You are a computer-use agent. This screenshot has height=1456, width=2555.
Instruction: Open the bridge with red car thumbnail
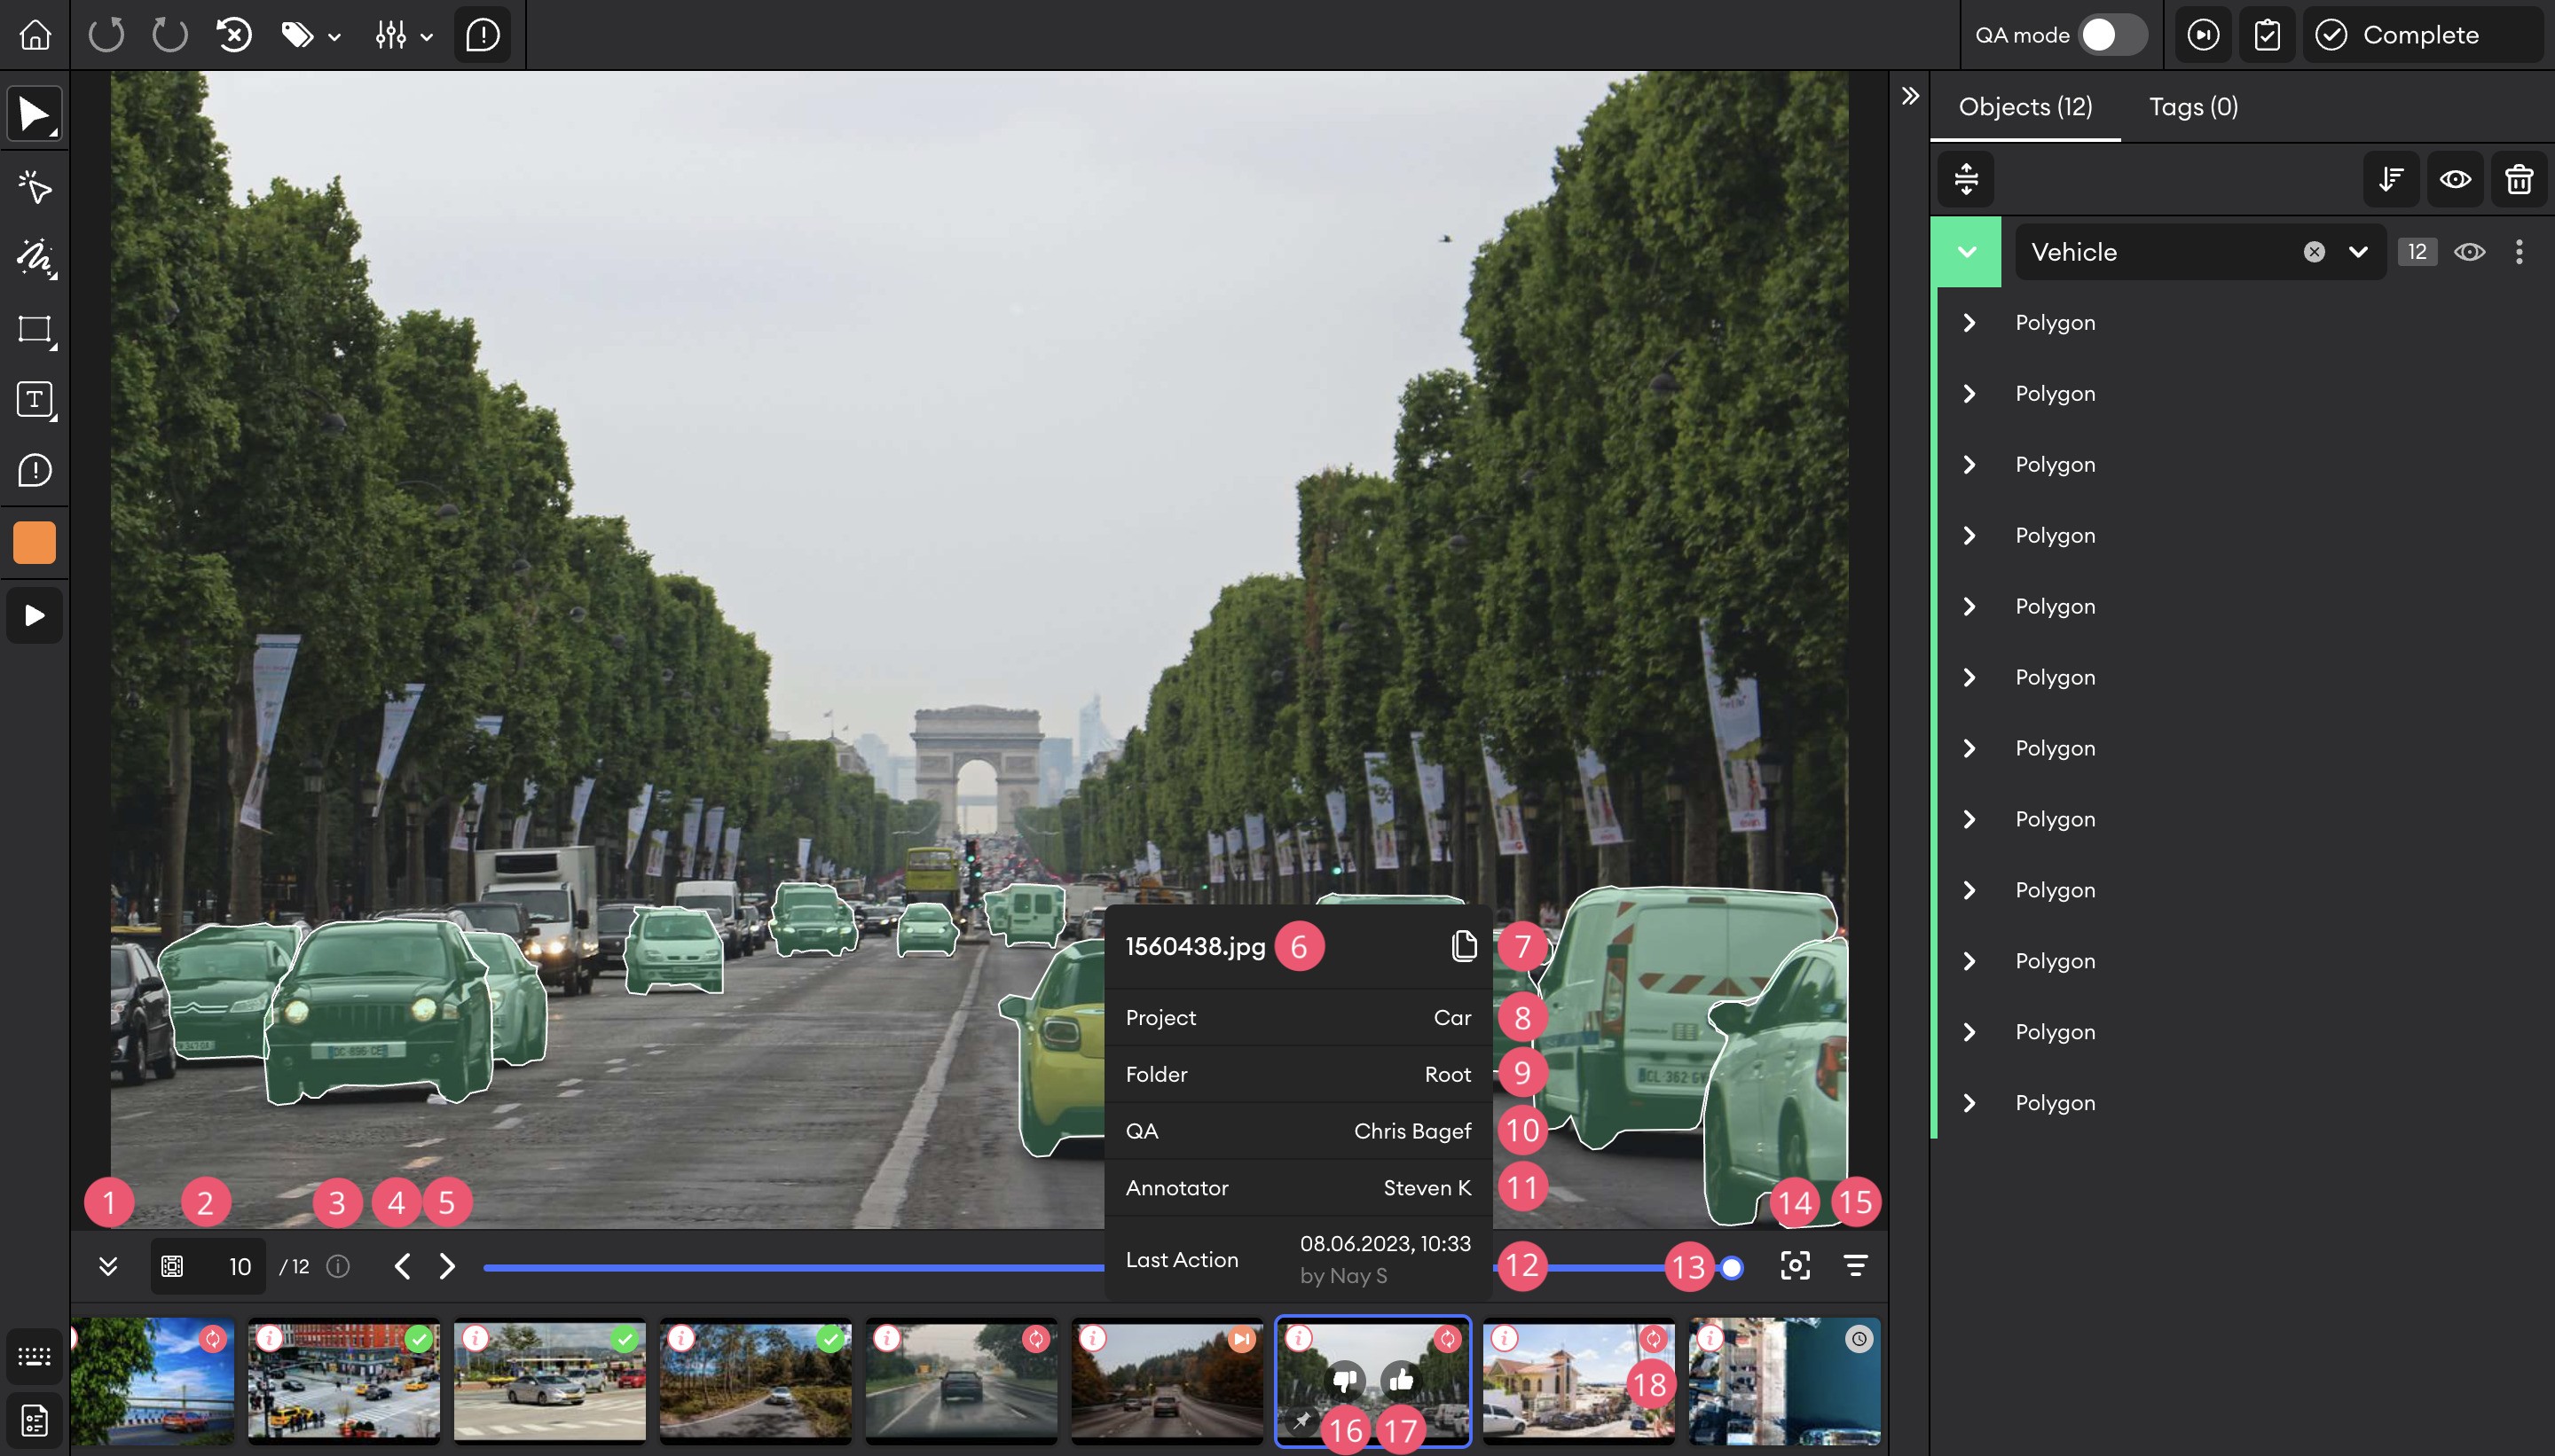(x=152, y=1381)
